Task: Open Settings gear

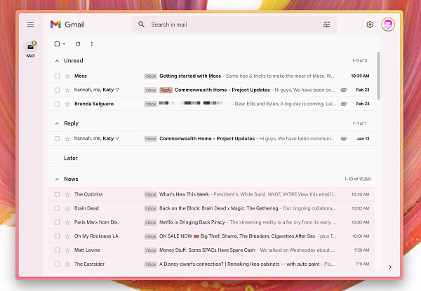Action: (x=370, y=25)
